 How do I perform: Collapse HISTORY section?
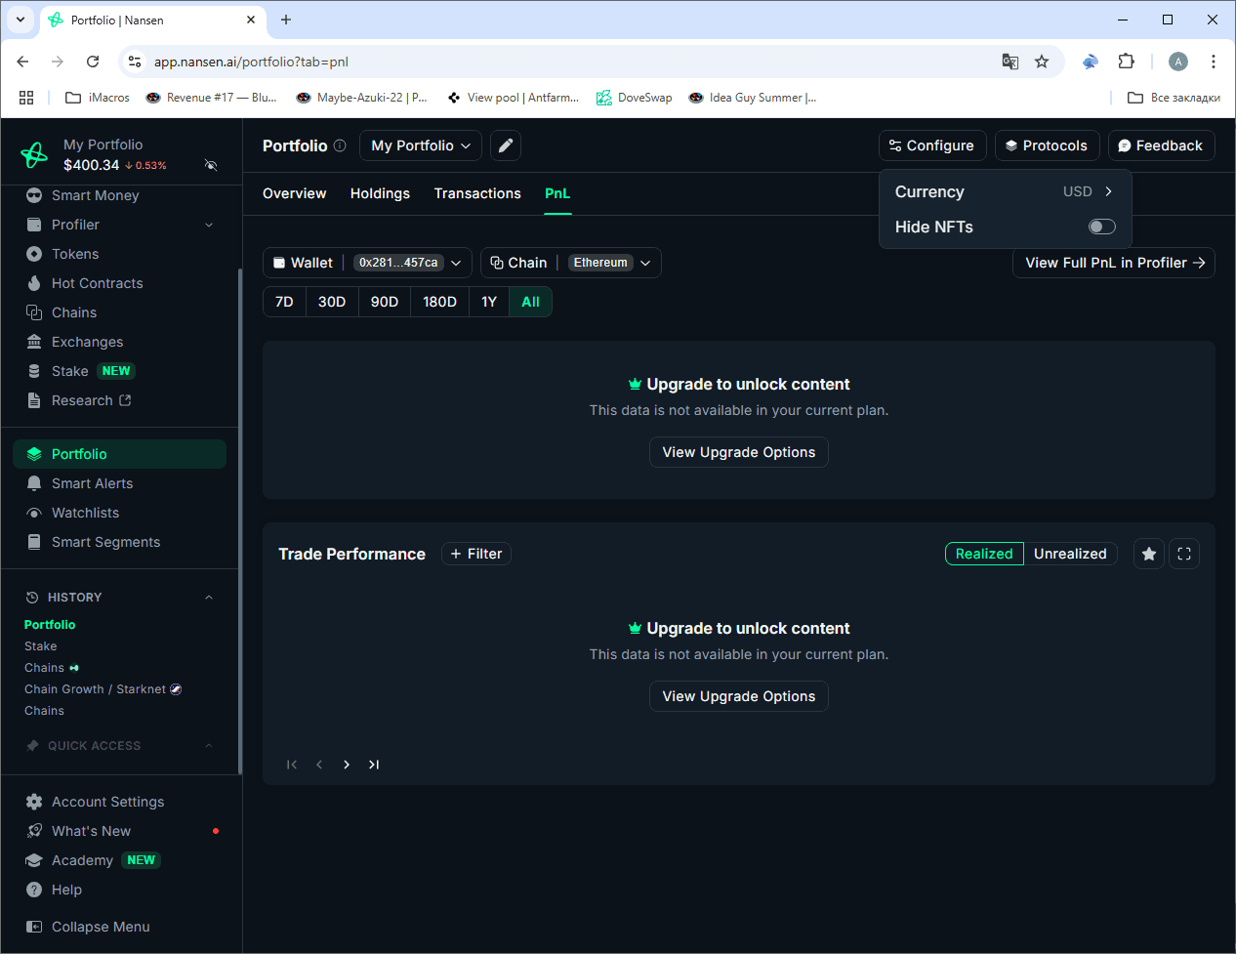coord(209,598)
